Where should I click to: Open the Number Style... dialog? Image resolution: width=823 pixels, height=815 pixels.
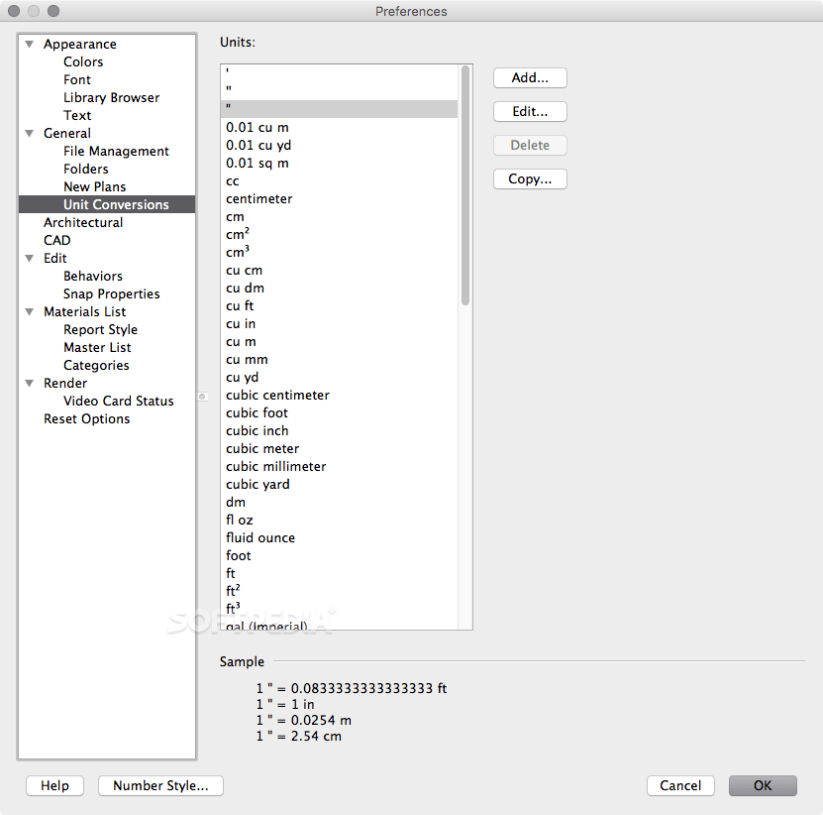(160, 785)
